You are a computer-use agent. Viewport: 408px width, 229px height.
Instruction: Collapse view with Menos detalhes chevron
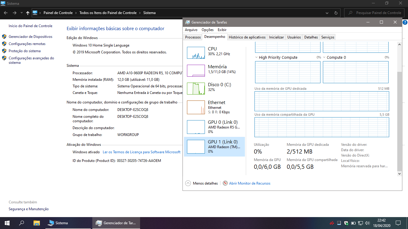click(188, 183)
